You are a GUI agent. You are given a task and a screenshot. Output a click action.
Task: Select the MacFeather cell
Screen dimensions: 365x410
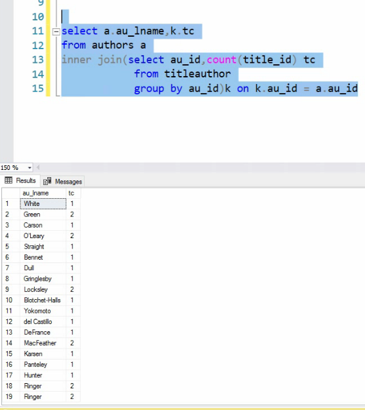43,343
